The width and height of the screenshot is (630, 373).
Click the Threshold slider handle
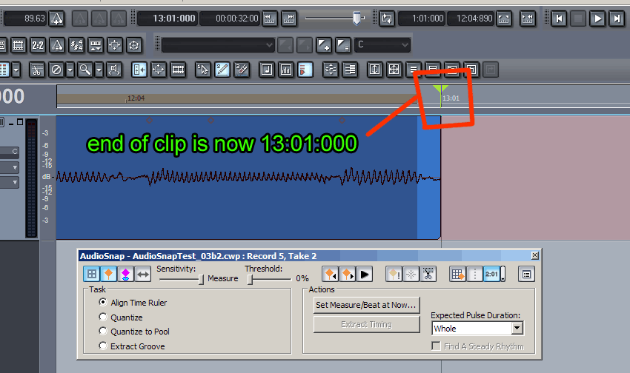[x=251, y=279]
